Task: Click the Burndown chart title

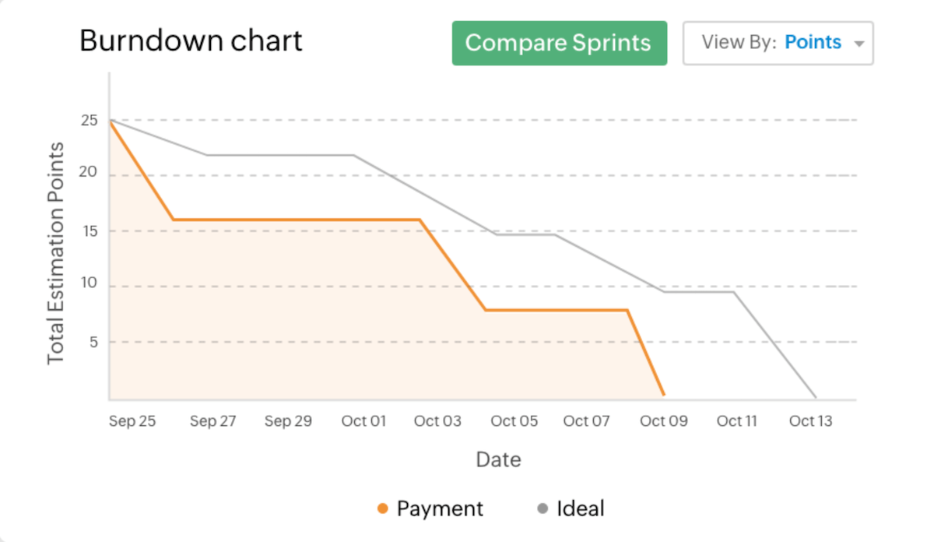Action: point(191,40)
